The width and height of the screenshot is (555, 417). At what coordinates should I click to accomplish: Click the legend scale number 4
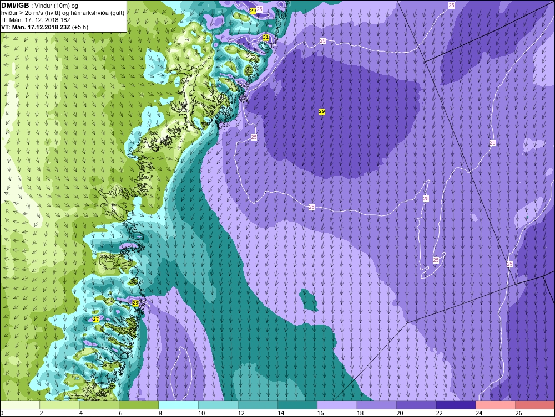tap(81, 414)
